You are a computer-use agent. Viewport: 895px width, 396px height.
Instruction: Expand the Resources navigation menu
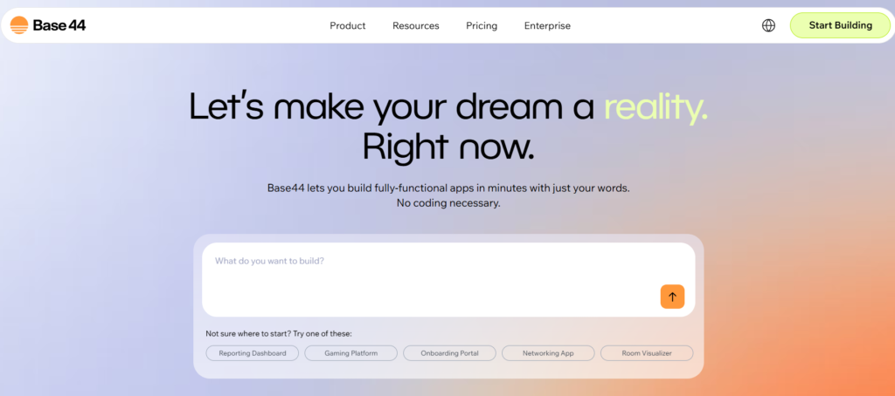click(415, 26)
